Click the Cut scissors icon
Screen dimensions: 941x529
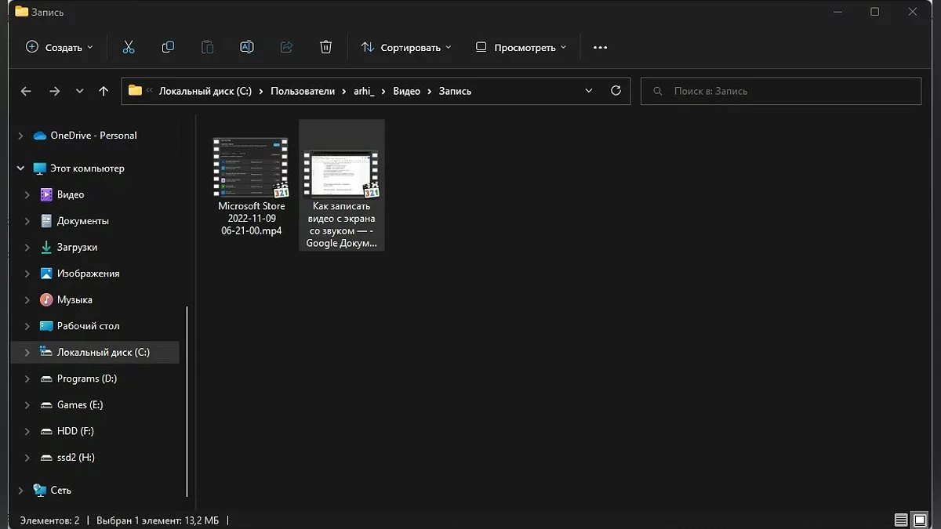pos(129,47)
